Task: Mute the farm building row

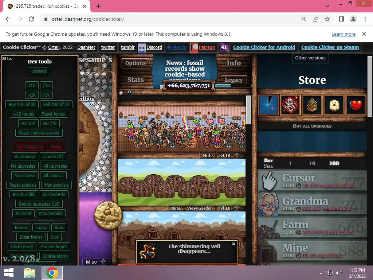Action: click(x=175, y=208)
